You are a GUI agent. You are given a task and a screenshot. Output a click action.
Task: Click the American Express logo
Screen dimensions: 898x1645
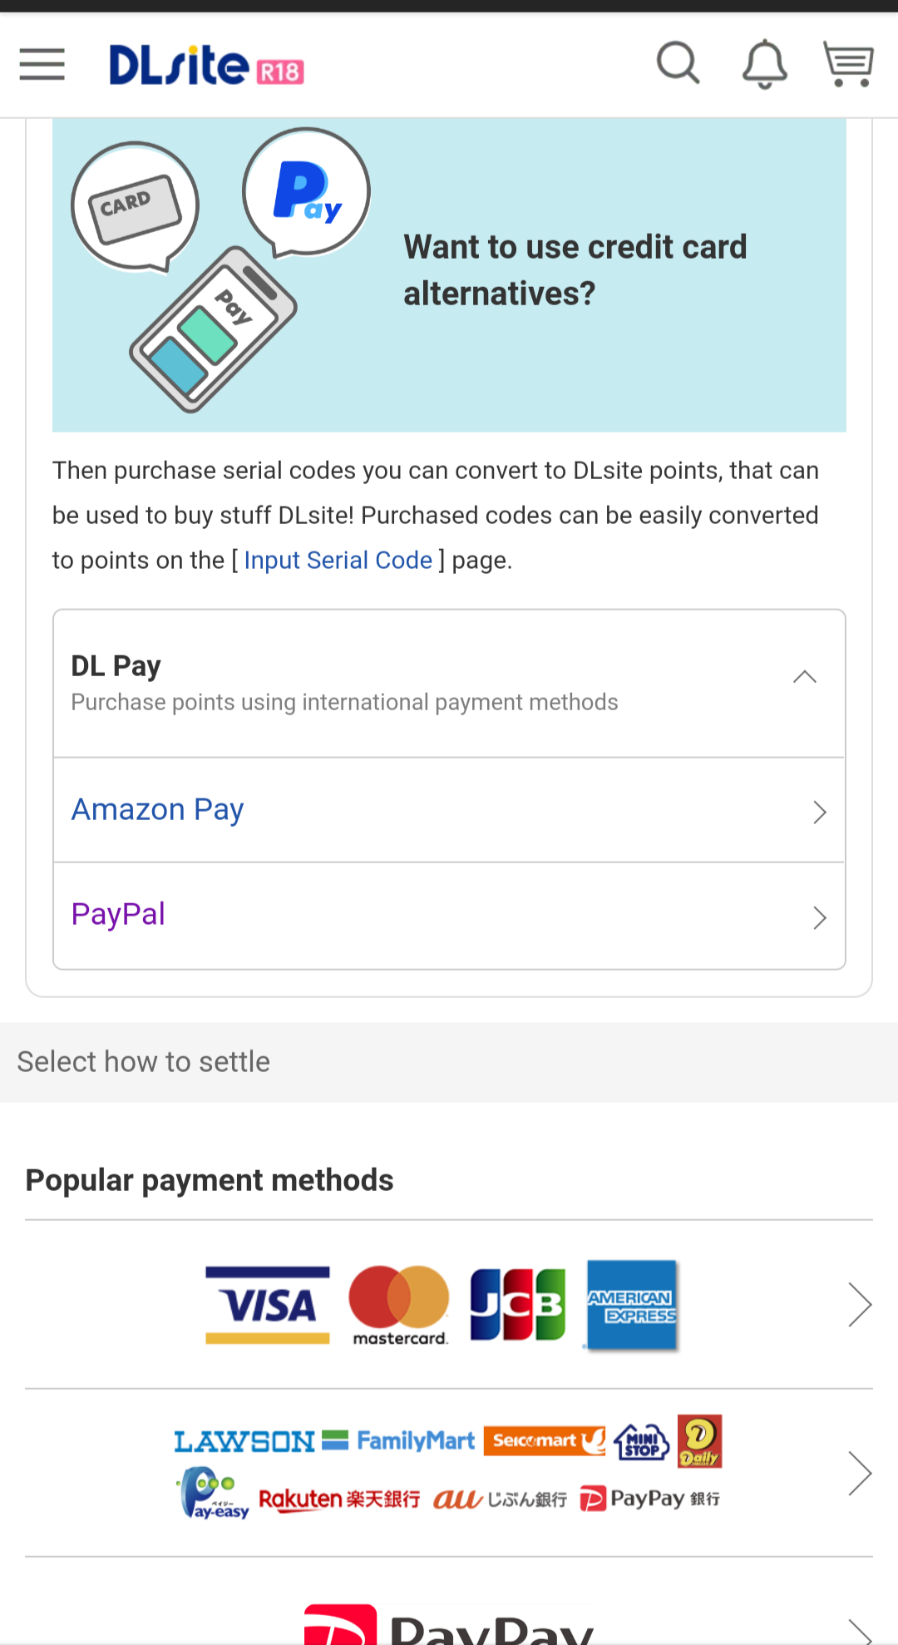click(632, 1304)
